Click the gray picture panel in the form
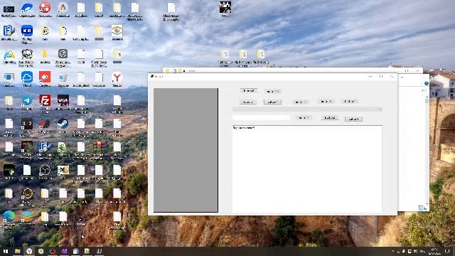 point(186,150)
